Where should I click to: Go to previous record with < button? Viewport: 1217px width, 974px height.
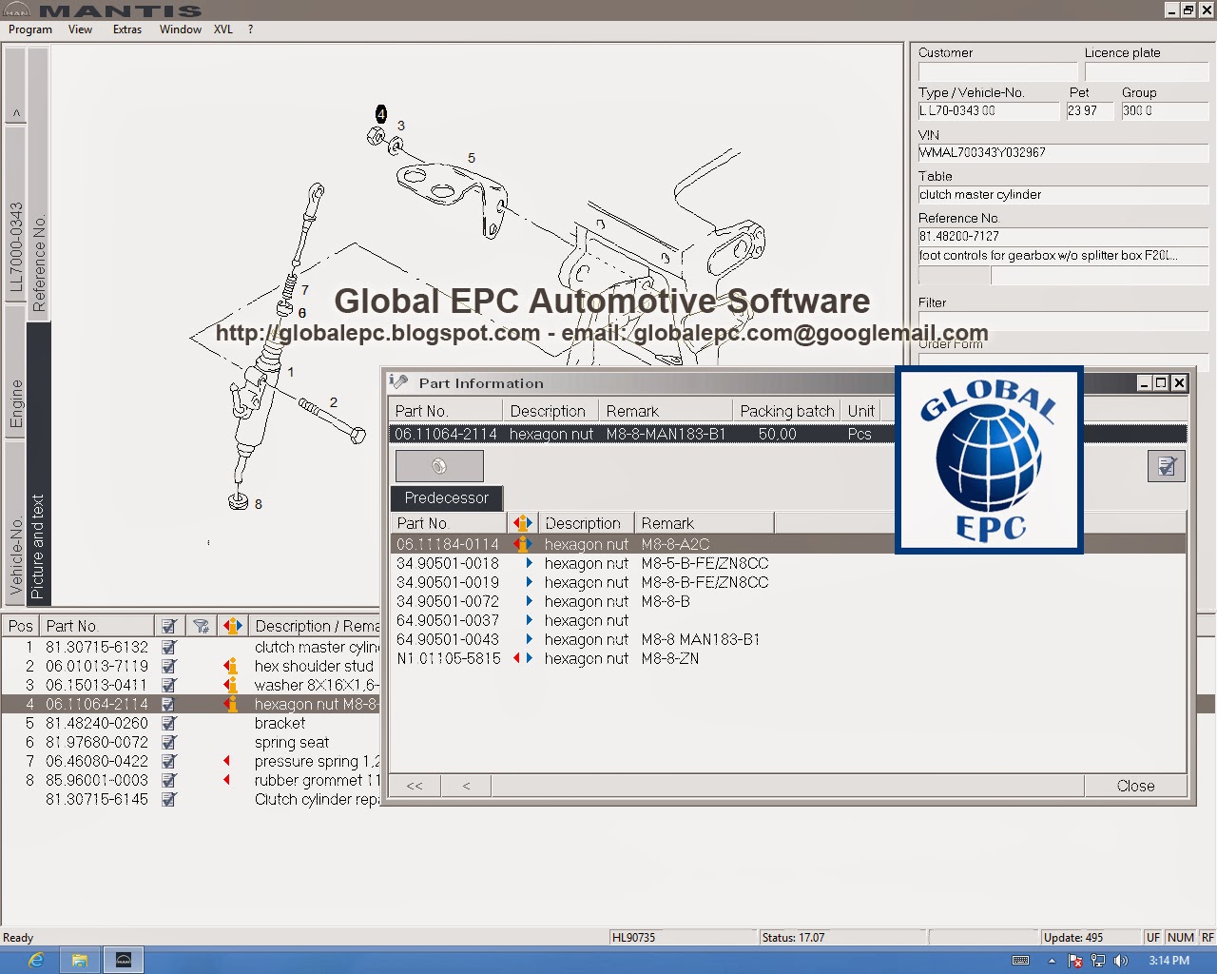(x=466, y=786)
